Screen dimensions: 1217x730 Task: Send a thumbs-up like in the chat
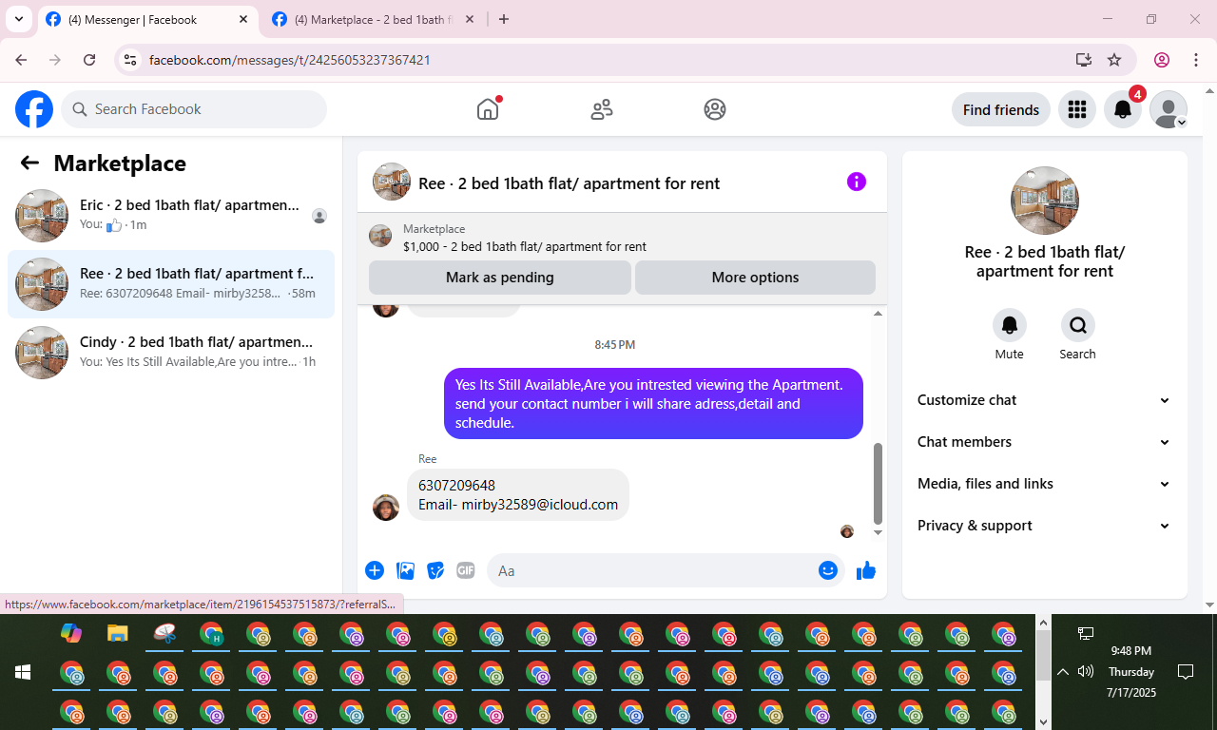pos(866,570)
